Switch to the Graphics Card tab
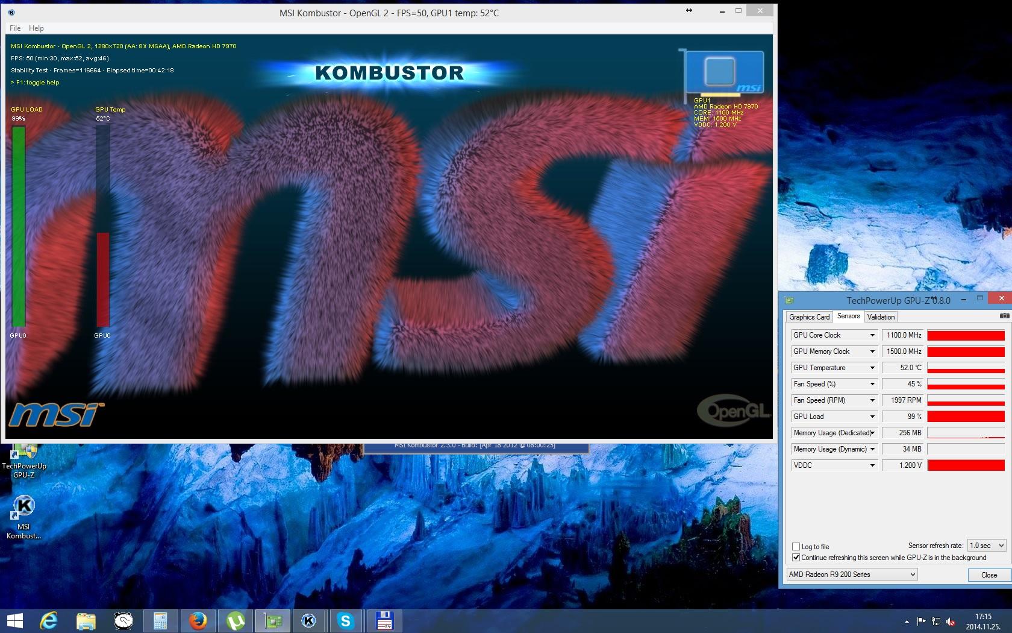The image size is (1012, 633). pyautogui.click(x=809, y=317)
